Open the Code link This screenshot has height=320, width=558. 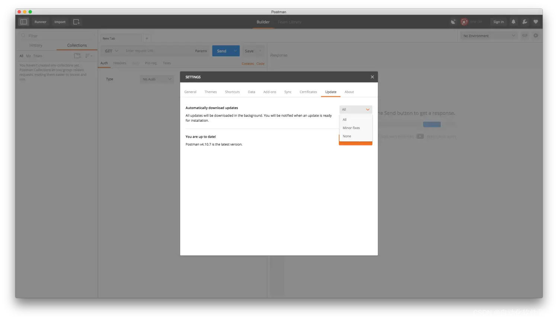[260, 64]
